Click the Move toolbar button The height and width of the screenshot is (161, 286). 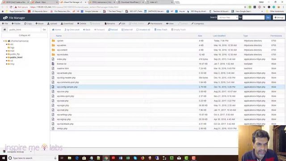(39, 24)
